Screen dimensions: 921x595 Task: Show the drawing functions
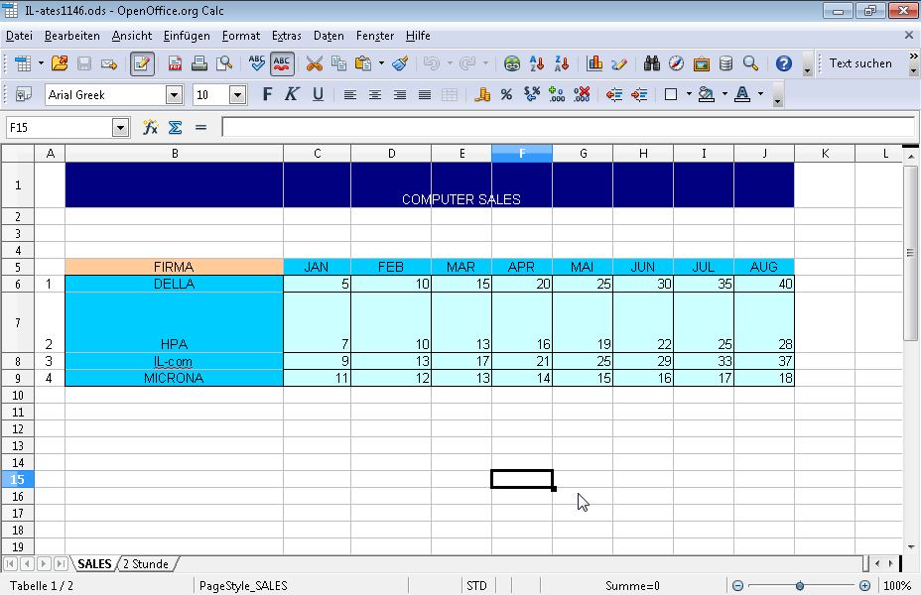pos(619,63)
